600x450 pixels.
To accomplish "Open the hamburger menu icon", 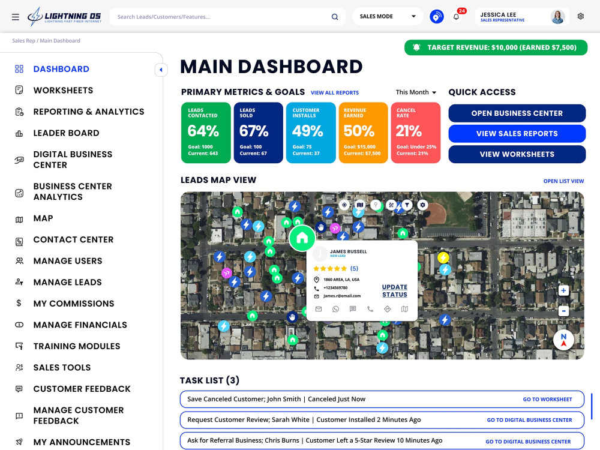I will point(16,17).
